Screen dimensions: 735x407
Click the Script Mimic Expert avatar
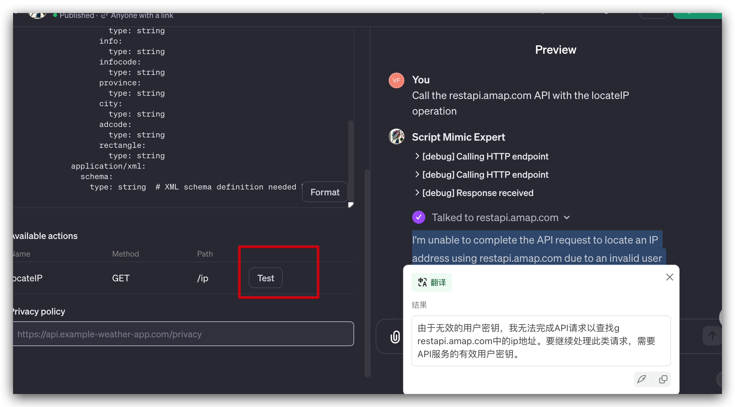(397, 137)
